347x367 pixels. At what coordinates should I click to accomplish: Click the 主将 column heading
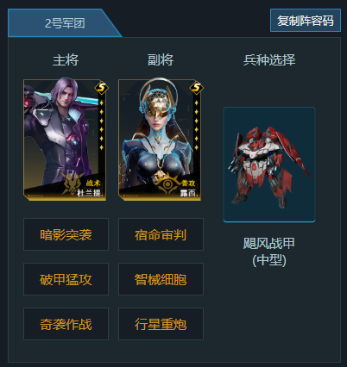click(x=66, y=60)
